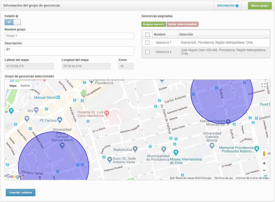Click the Street View pegman icon

264,154
